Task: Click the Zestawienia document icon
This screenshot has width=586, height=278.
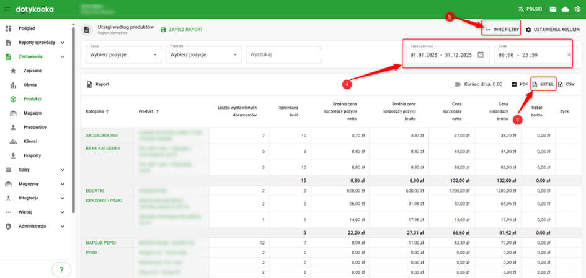Action: click(9, 57)
